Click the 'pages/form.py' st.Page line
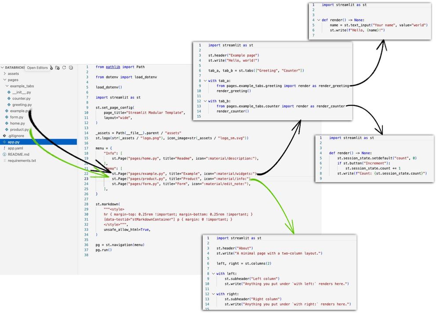The height and width of the screenshot is (313, 439). [181, 184]
